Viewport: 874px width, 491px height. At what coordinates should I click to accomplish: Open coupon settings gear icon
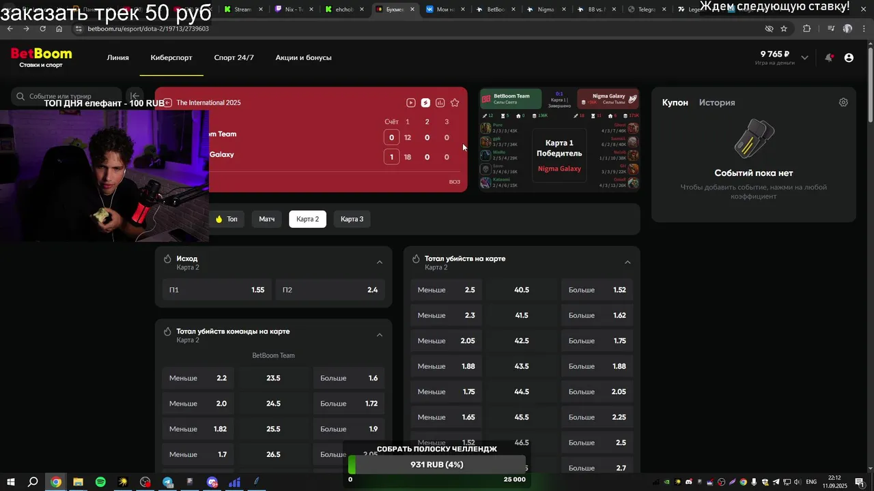pyautogui.click(x=843, y=102)
